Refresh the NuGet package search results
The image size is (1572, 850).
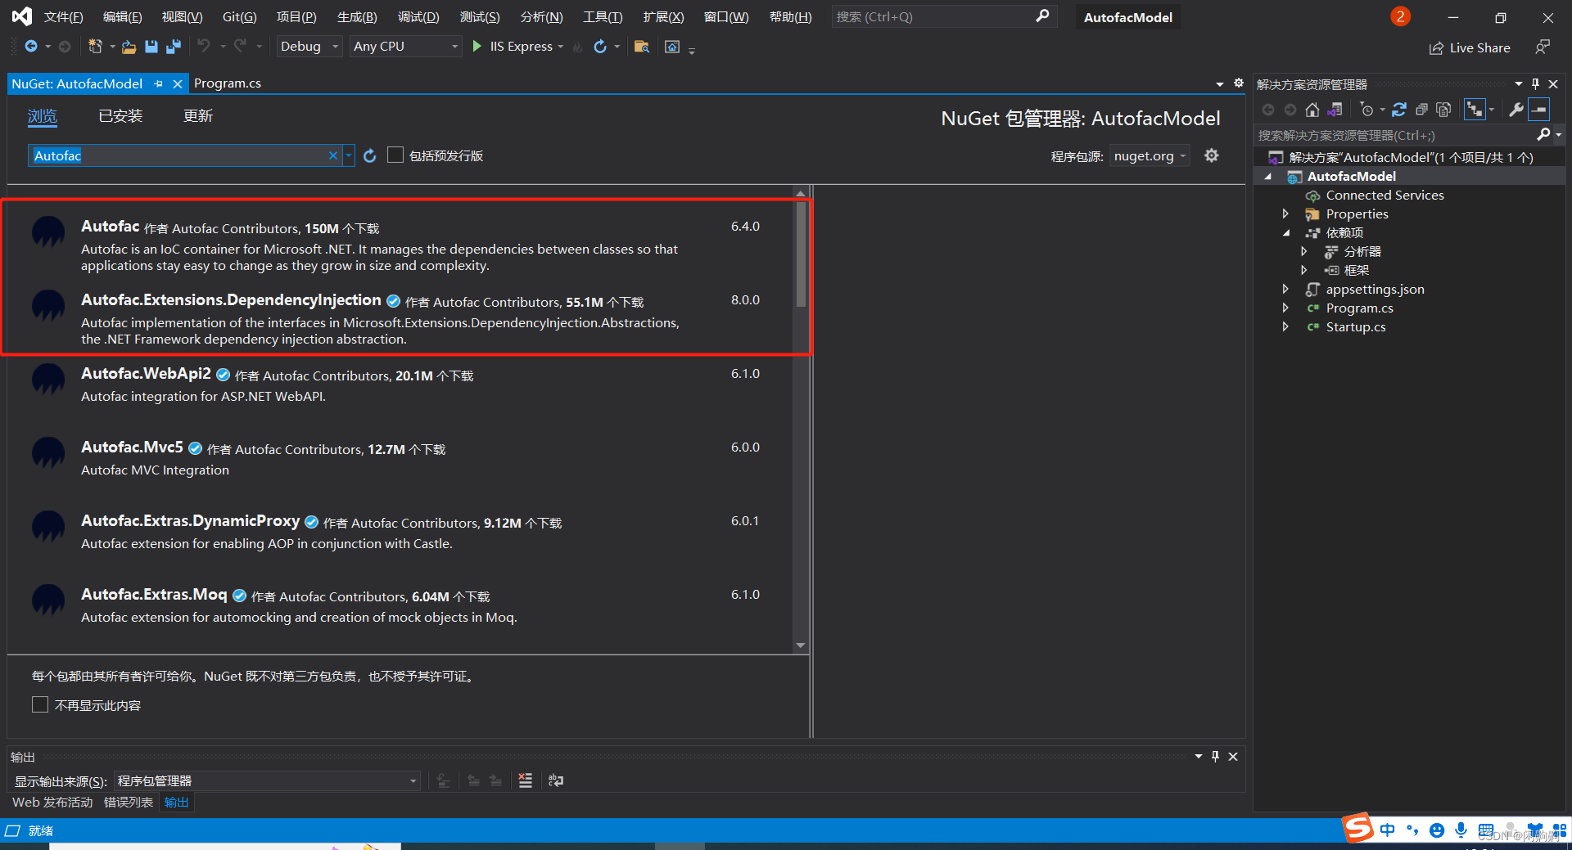370,155
